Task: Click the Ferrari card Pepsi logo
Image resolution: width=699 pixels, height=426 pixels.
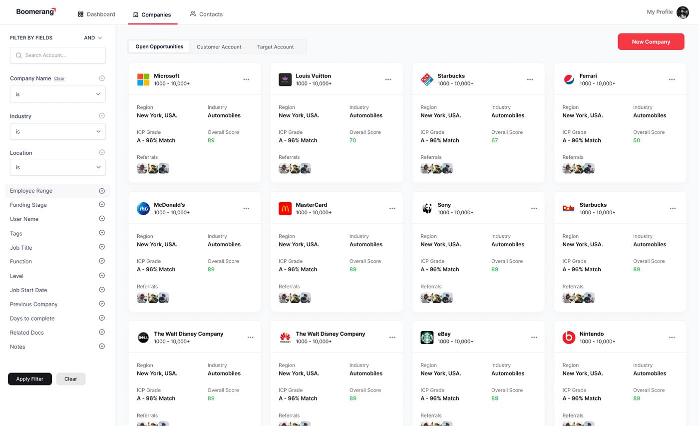Action: pyautogui.click(x=569, y=79)
